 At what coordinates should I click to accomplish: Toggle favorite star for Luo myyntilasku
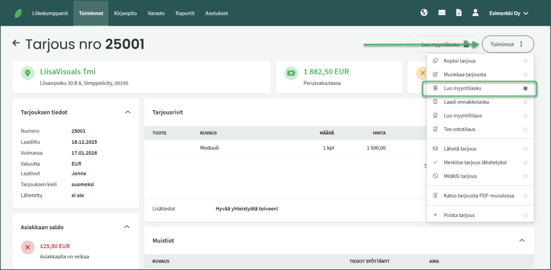[525, 88]
